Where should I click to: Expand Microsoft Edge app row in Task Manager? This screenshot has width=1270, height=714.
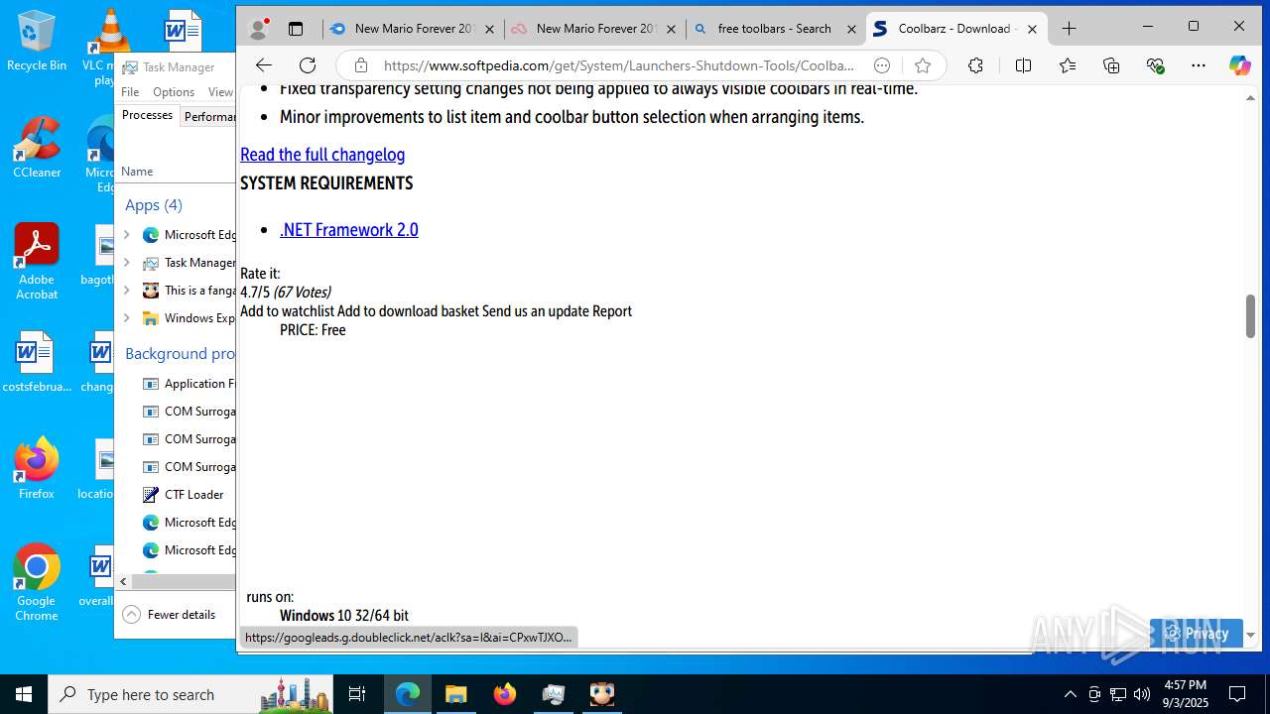(x=126, y=235)
